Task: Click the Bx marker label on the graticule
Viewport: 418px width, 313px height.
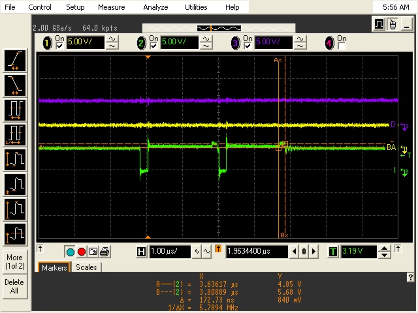Action: (x=284, y=235)
